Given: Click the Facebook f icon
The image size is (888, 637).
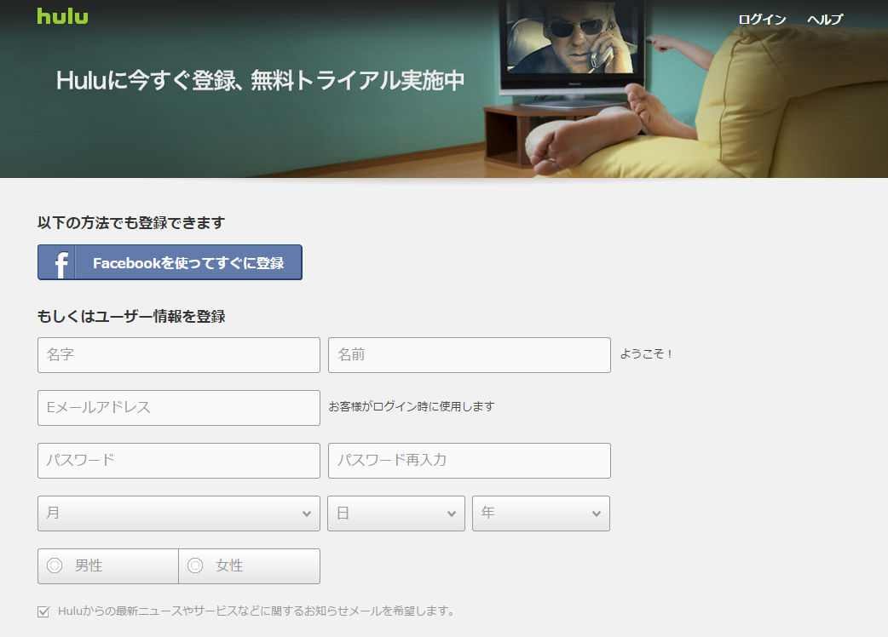Looking at the screenshot, I should click(x=61, y=263).
